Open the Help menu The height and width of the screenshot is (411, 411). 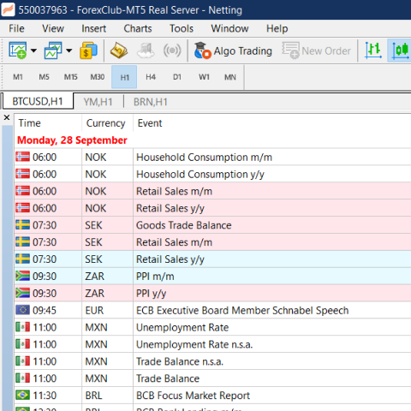277,28
